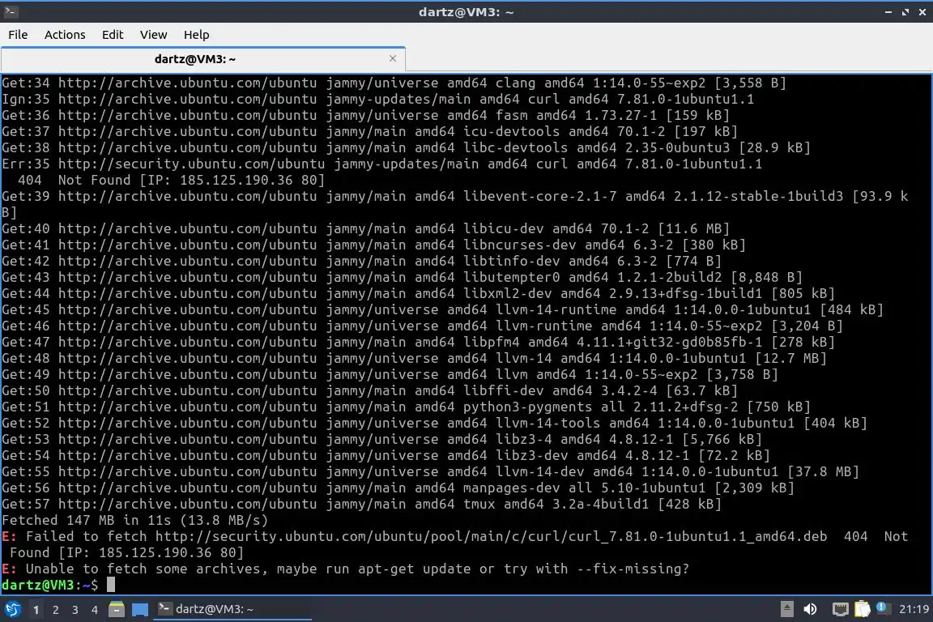Switch to workspace 1 in the panel

(x=36, y=610)
